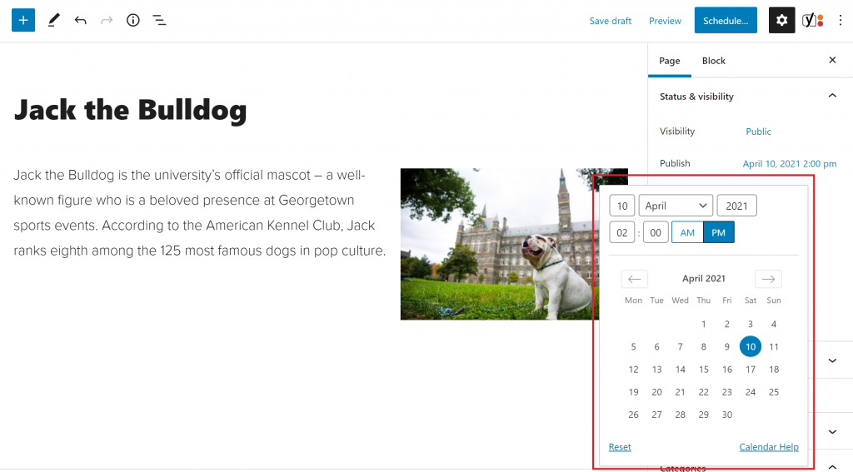
Task: Pick April 4 in the calendar
Action: (774, 324)
